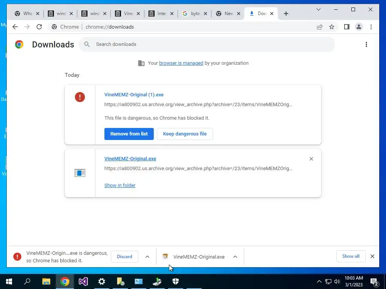Viewport: 386px width, 289px height.
Task: Open the volume speaker icon in tray
Action: 337,281
